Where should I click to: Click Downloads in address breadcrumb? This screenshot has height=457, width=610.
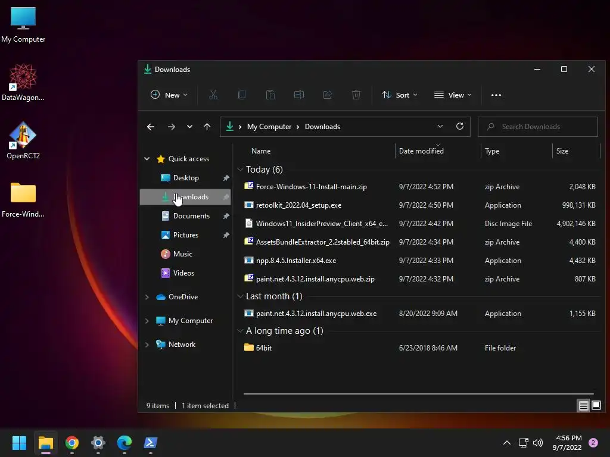(322, 127)
